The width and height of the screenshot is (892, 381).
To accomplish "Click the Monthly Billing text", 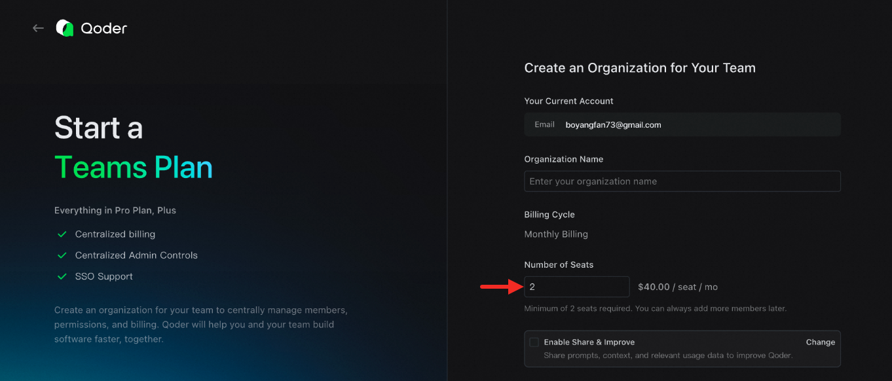I will pyautogui.click(x=556, y=234).
